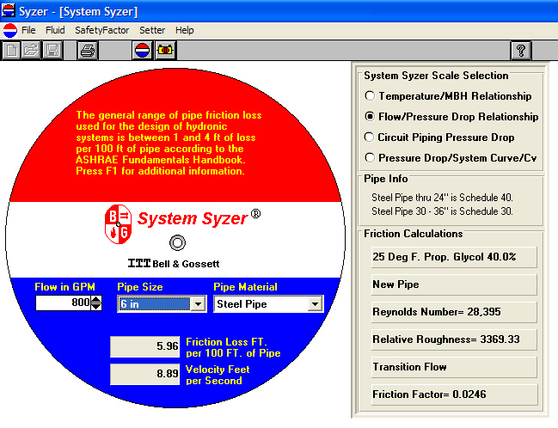Viewport: 558px width, 428px height.
Task: Click the question mark help icon
Action: (521, 50)
